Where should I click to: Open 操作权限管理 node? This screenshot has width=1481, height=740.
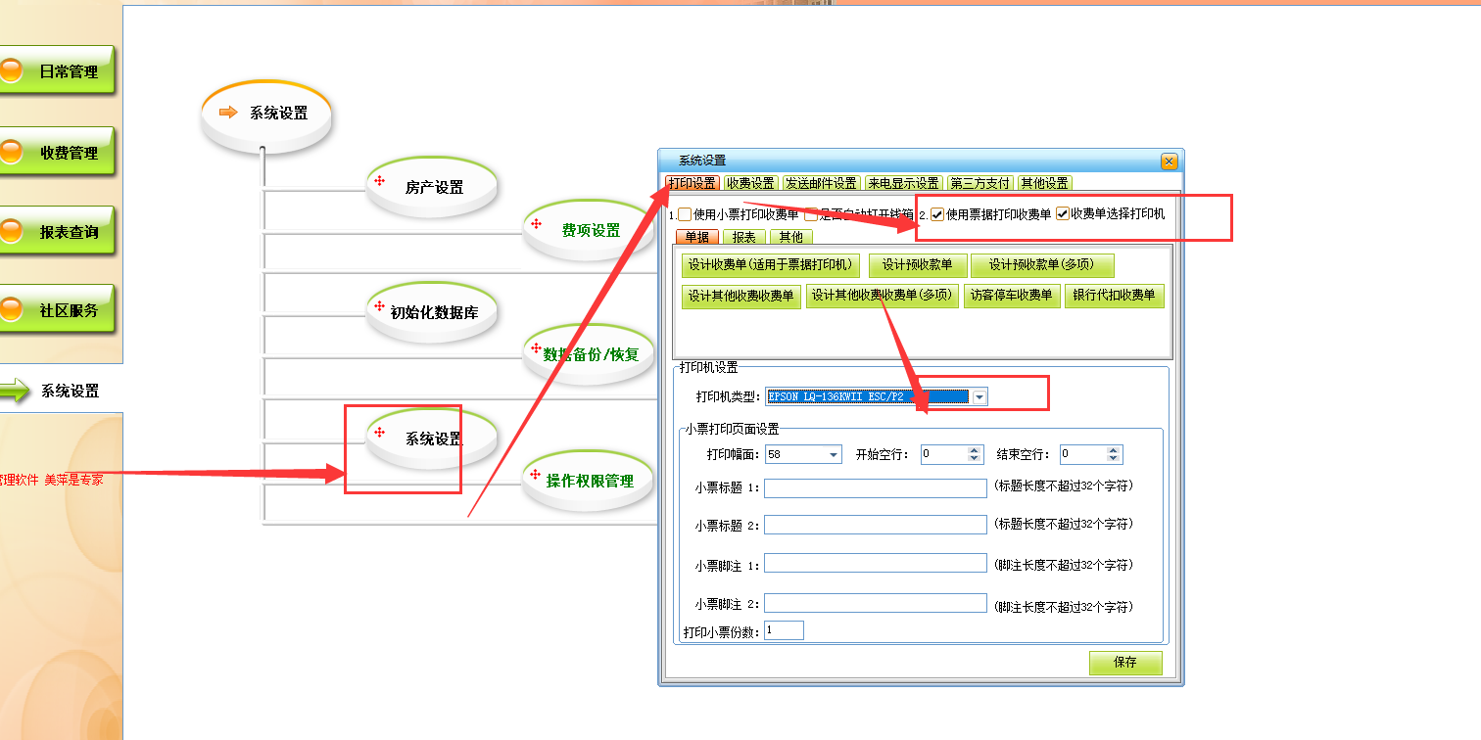(x=589, y=481)
